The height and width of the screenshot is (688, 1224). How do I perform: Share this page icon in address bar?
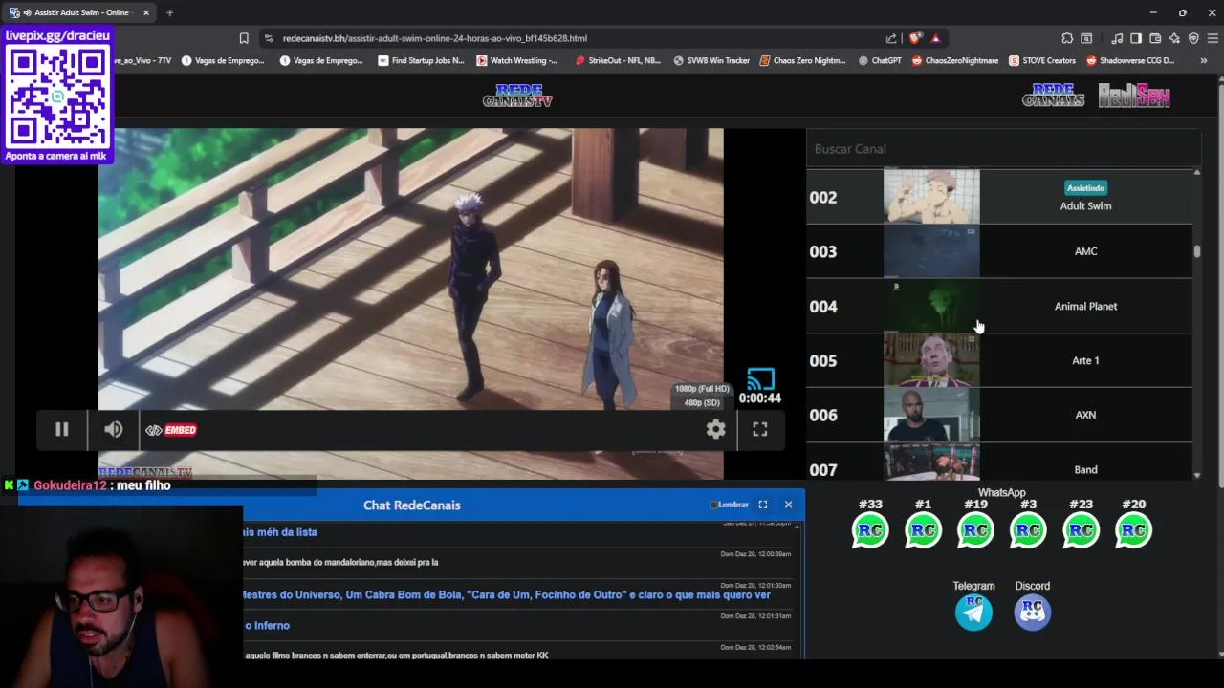[891, 38]
